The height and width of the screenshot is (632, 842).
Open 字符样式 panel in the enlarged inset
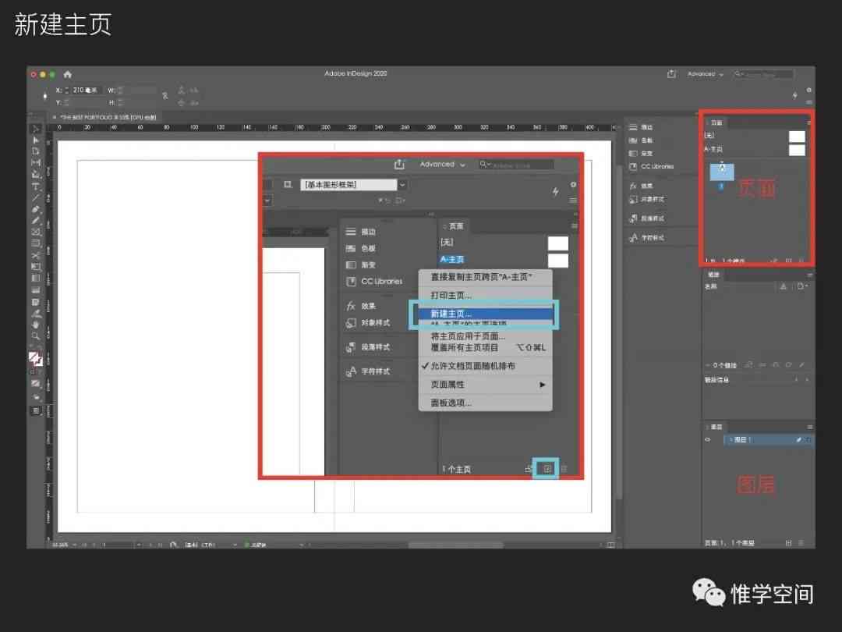[x=368, y=371]
